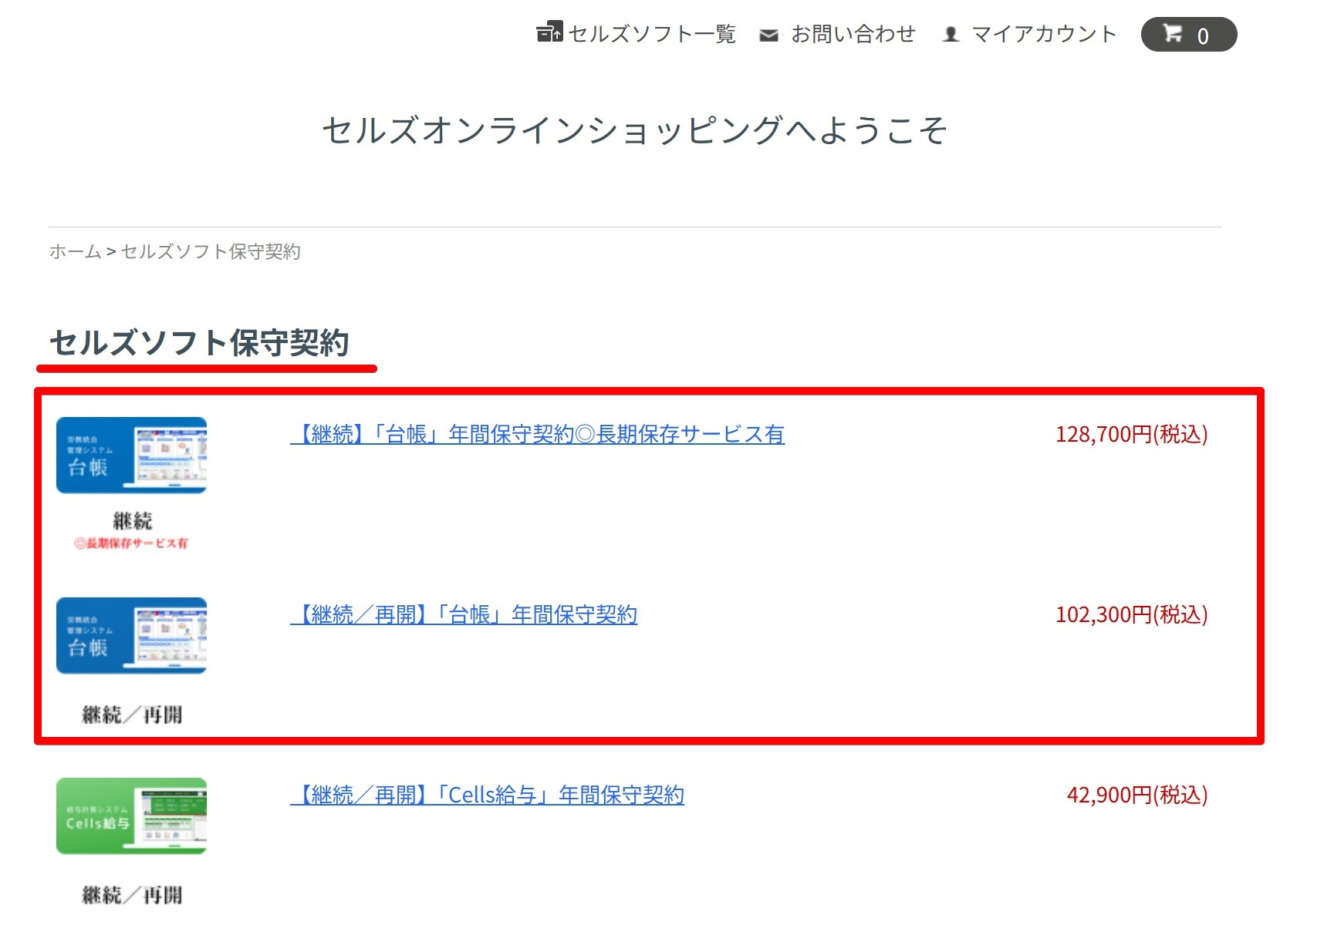Click the cart item count 0
Image resolution: width=1334 pixels, height=925 pixels.
(1203, 36)
